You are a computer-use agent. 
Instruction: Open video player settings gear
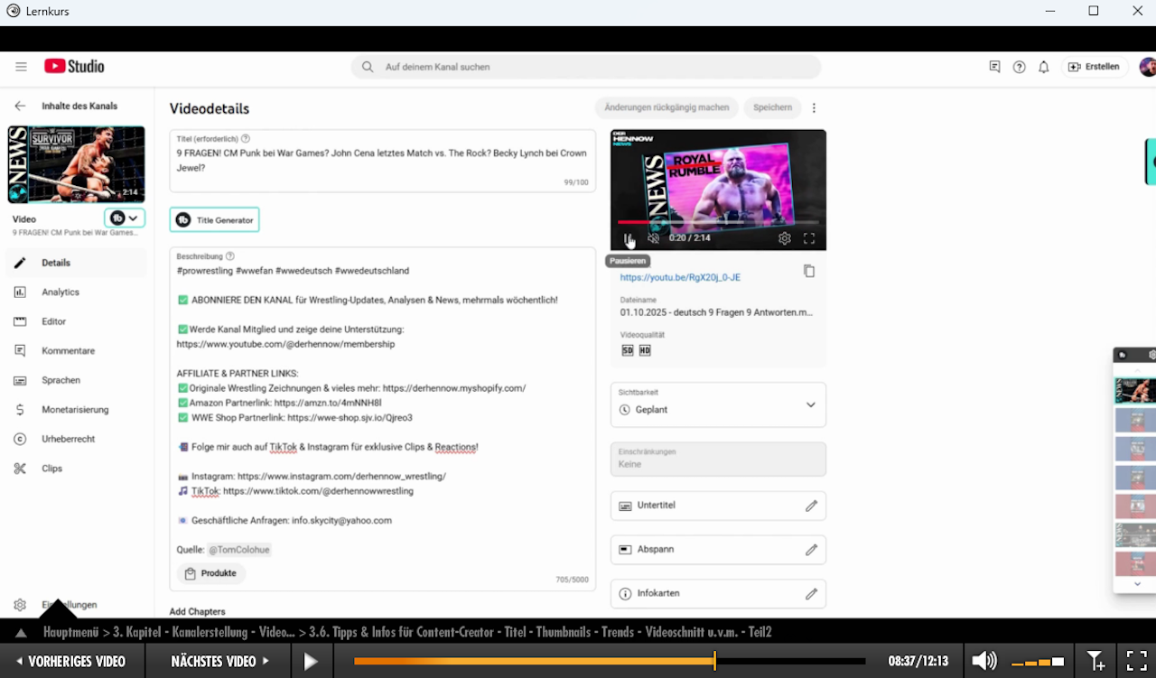(784, 238)
